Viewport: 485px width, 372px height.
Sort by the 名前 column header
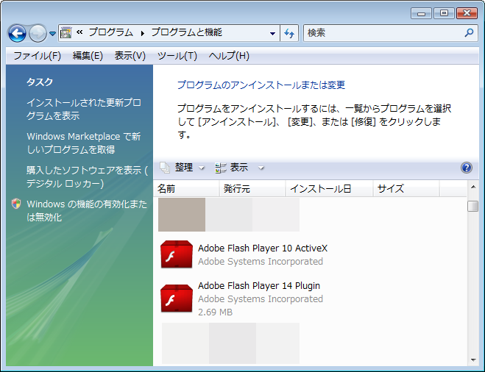[x=186, y=188]
